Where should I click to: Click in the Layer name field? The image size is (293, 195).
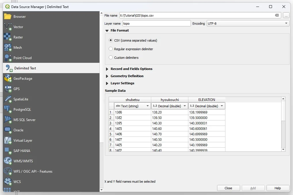click(x=156, y=24)
